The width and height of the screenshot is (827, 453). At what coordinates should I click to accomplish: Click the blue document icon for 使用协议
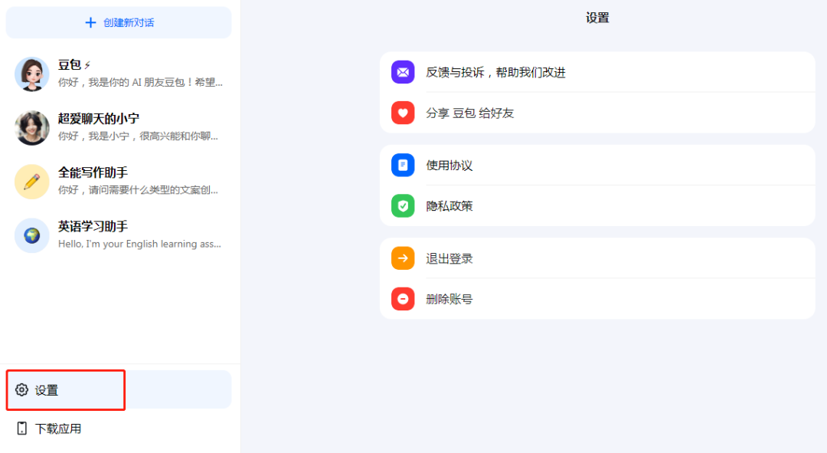(403, 166)
